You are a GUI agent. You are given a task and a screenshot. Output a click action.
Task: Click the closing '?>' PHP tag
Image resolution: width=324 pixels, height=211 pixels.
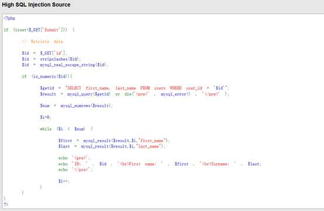6,205
